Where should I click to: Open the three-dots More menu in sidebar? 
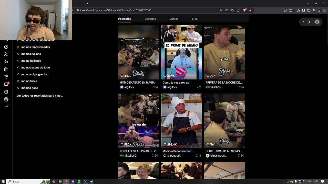point(6,106)
